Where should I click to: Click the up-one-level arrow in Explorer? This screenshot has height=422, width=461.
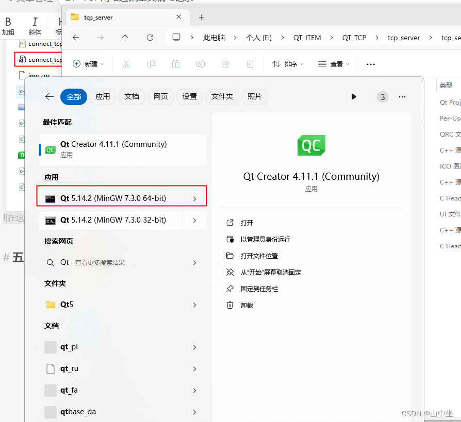(x=125, y=37)
